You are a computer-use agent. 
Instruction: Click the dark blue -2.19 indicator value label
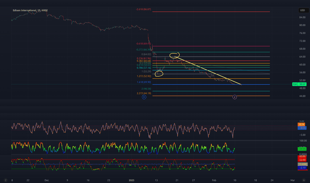point(302,168)
